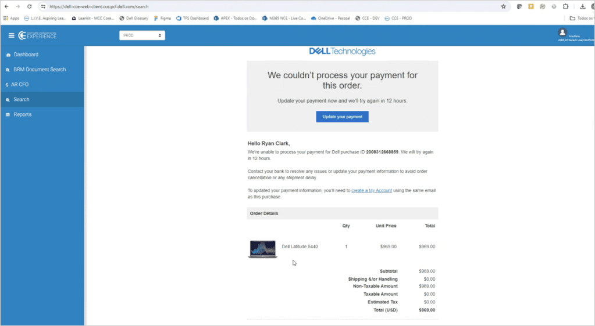Open CCE - DEV bookmark
The height and width of the screenshot is (326, 595).
click(368, 18)
